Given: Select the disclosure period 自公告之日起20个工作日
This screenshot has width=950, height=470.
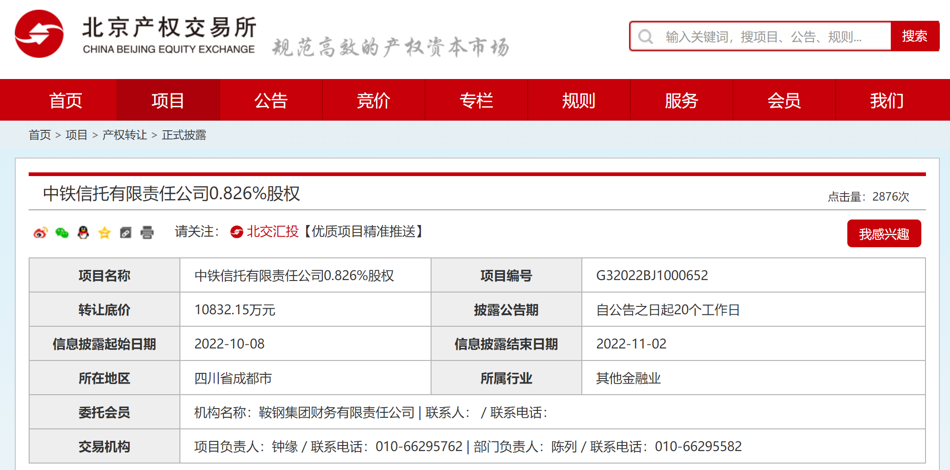Looking at the screenshot, I should (x=668, y=310).
